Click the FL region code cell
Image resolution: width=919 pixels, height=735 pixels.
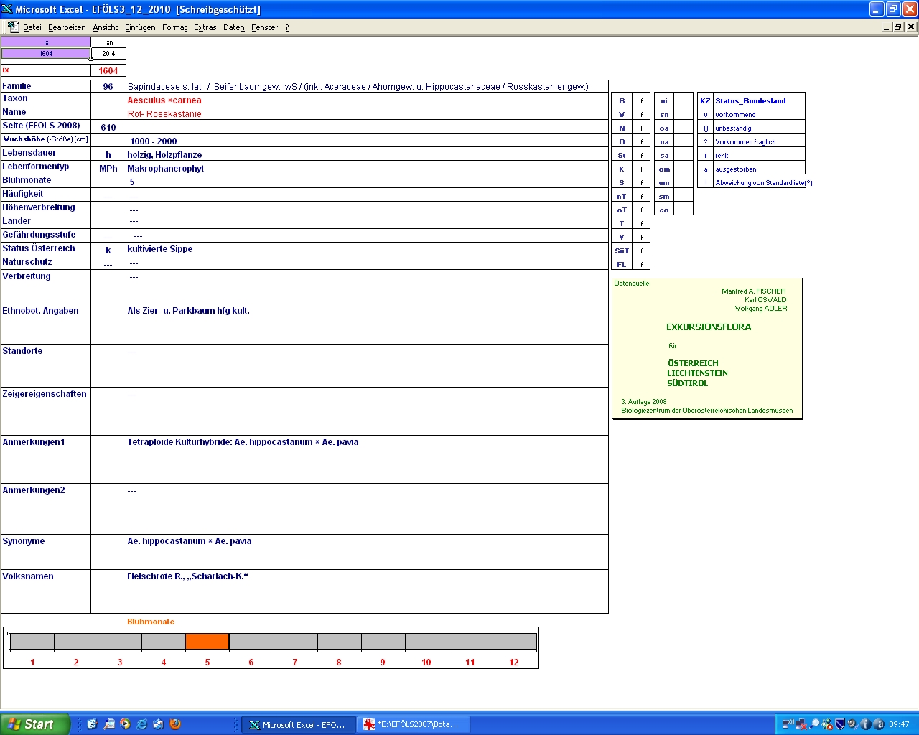click(x=622, y=264)
